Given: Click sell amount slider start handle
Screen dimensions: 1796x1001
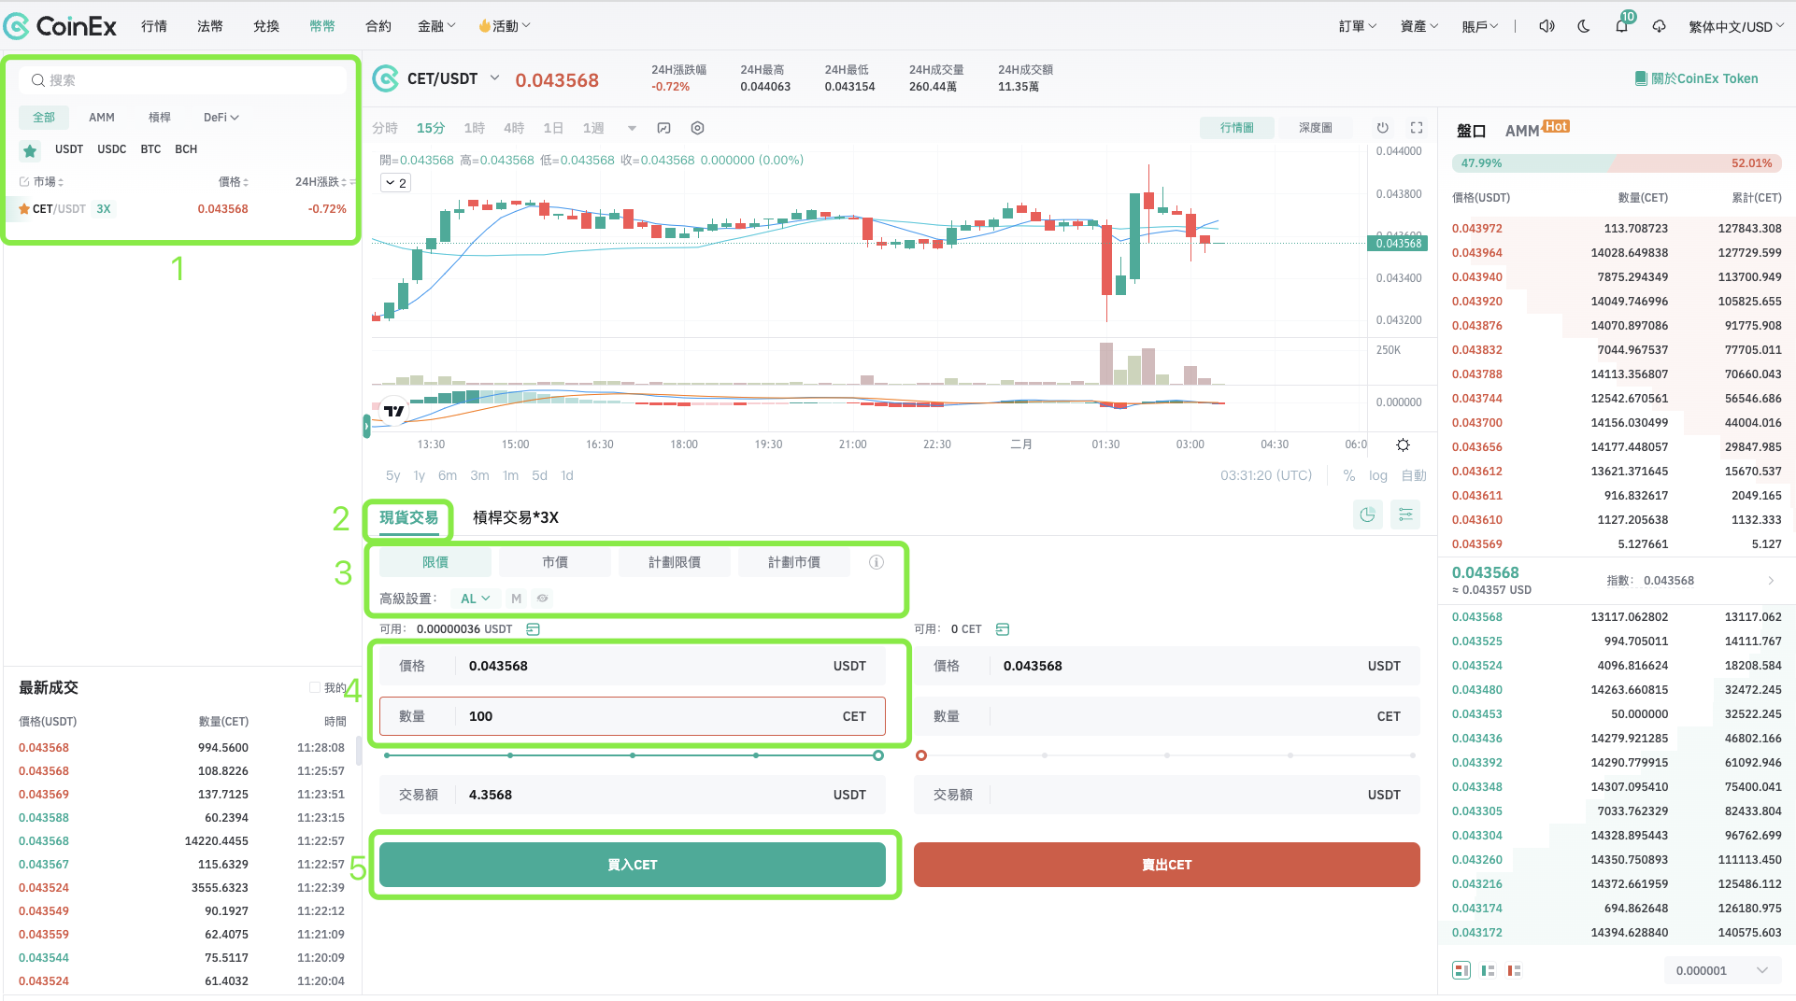Looking at the screenshot, I should (x=921, y=755).
